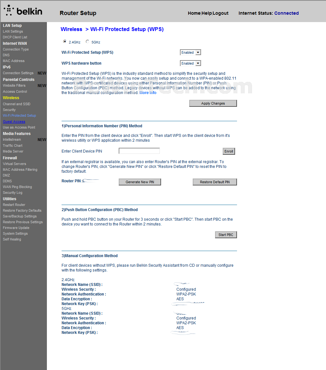Open Channel and SSID settings
Viewport: 326px width, 370px height.
pos(17,104)
